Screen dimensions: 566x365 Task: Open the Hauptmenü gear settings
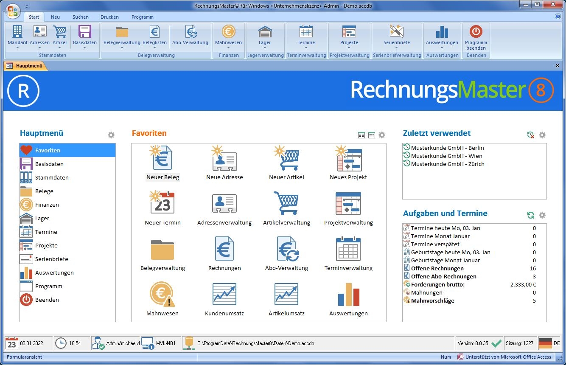click(x=111, y=135)
